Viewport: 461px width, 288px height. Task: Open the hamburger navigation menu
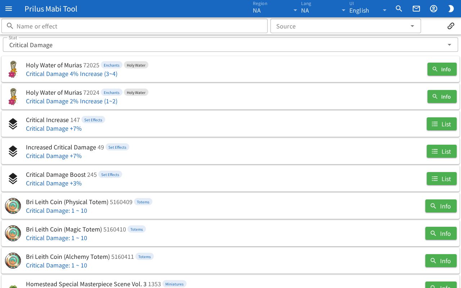(9, 9)
